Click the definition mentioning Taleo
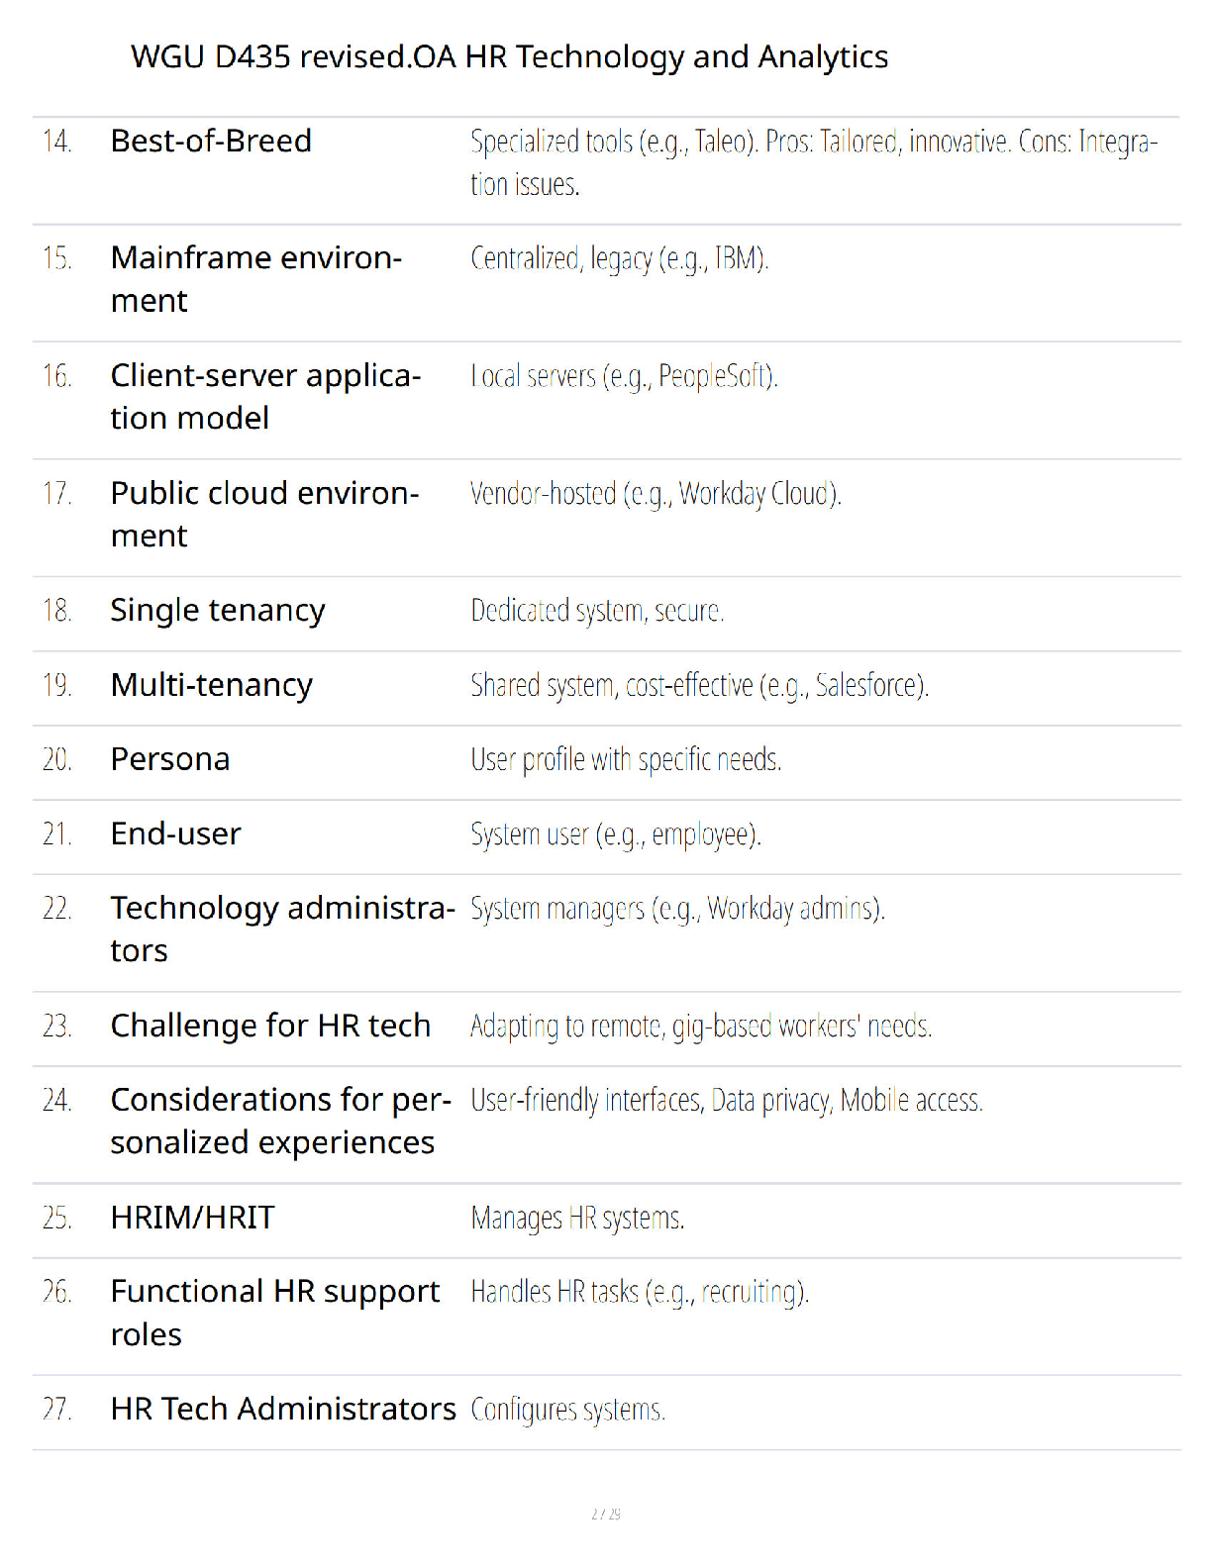 pyautogui.click(x=814, y=162)
